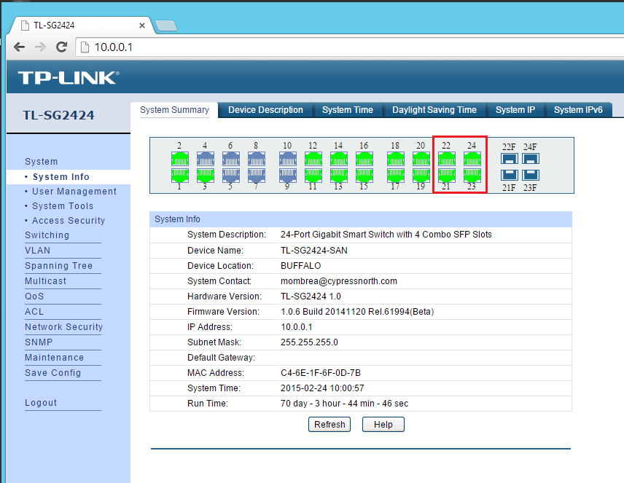Viewport: 624px width, 483px height.
Task: Select port 15 icon
Action: pos(364,175)
